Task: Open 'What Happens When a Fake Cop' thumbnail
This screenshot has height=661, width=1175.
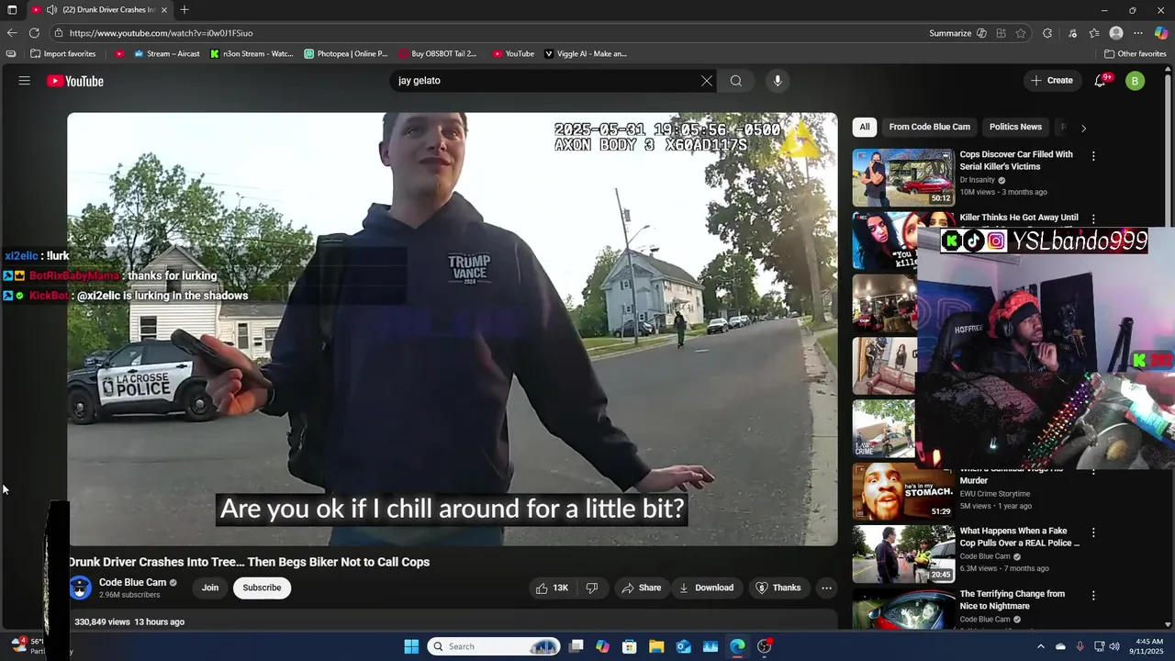Action: (903, 554)
